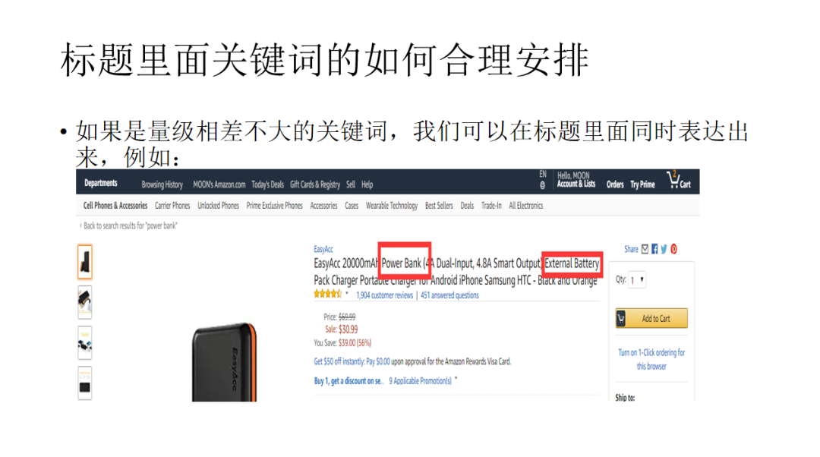Expand the Departments menu

pos(100,183)
